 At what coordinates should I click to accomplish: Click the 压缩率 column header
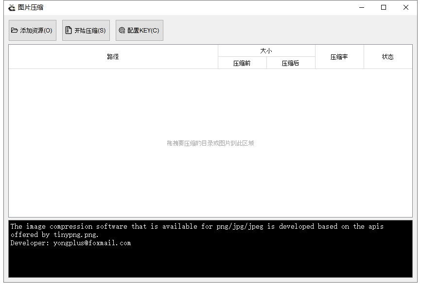click(339, 57)
